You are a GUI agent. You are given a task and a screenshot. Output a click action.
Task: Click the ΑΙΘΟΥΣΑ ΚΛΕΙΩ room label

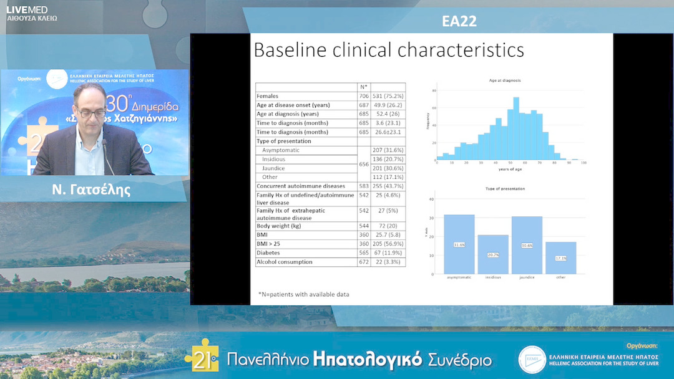click(x=32, y=19)
